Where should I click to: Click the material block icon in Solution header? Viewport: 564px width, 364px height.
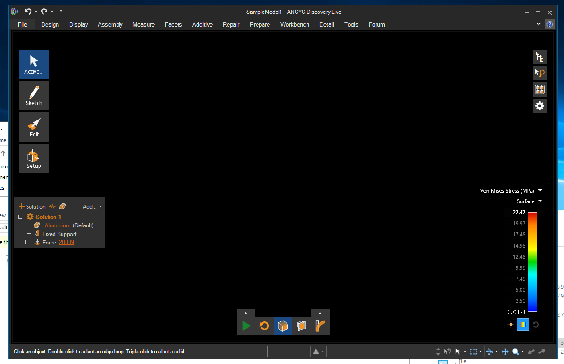pos(63,206)
